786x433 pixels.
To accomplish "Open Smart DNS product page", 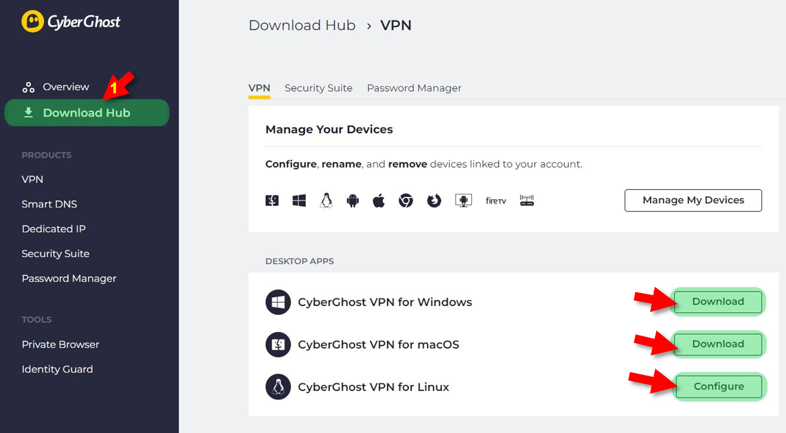I will 49,204.
